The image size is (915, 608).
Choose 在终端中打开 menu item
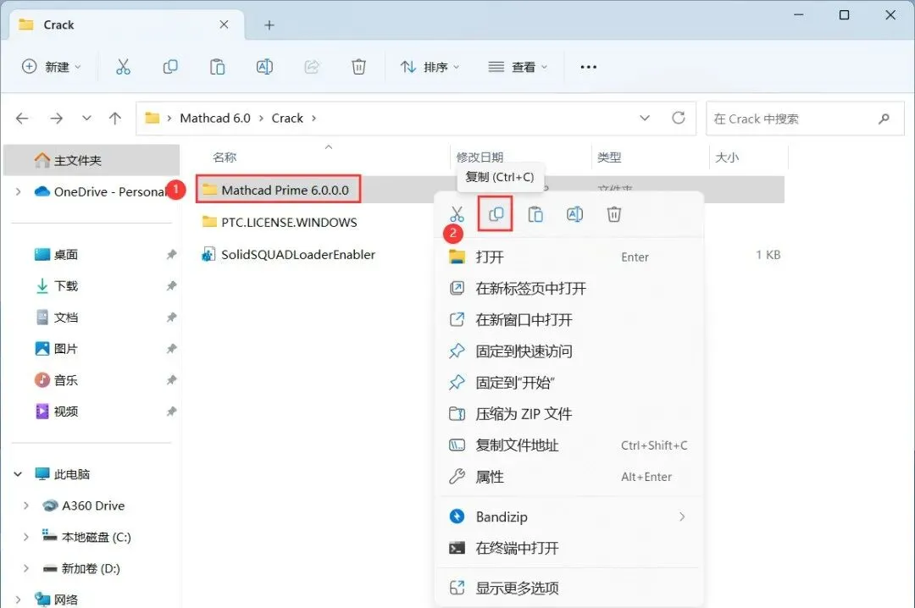tap(569, 549)
